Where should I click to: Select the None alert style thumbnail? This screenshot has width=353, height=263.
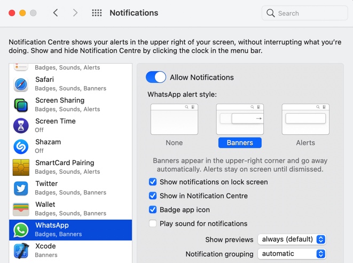pos(174,119)
